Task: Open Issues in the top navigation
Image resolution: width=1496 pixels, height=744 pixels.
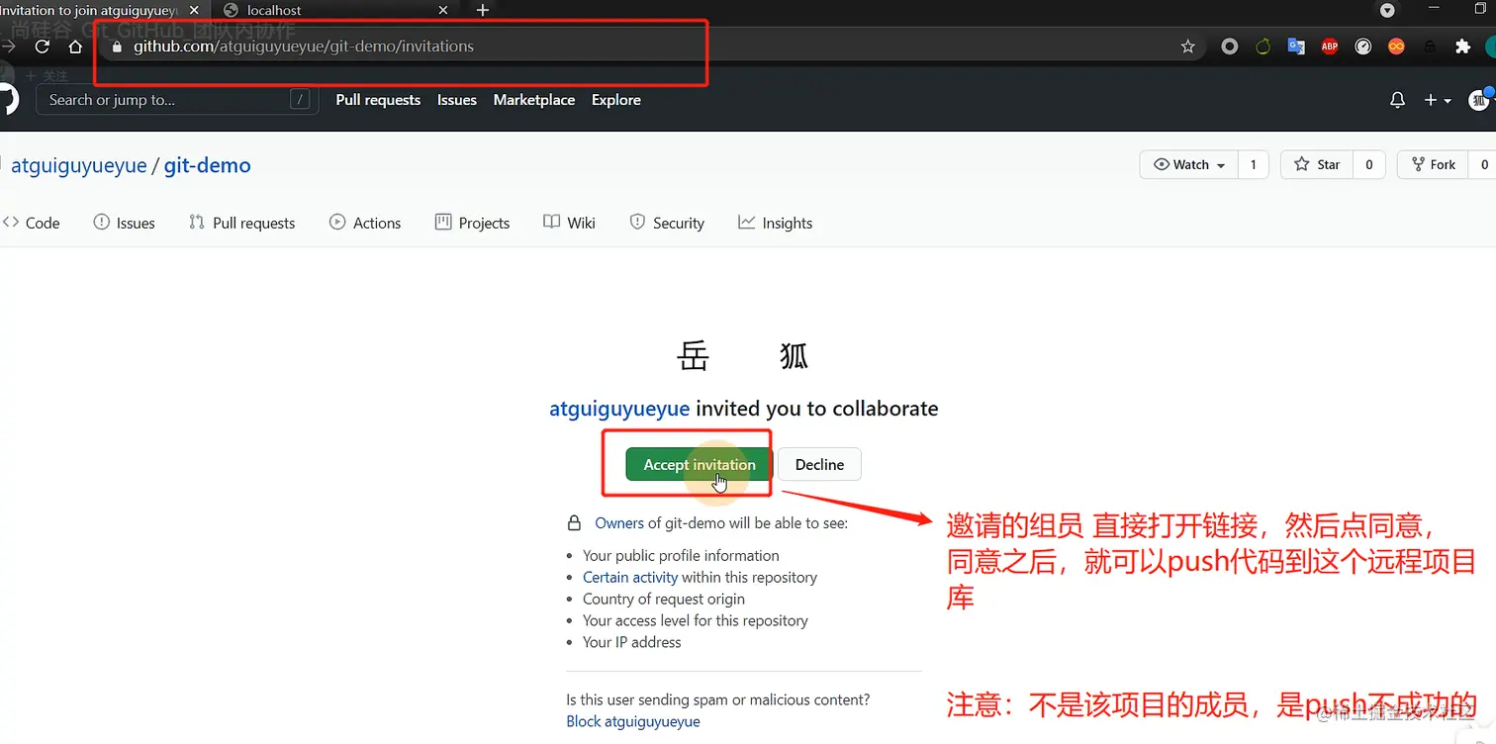Action: (x=457, y=100)
